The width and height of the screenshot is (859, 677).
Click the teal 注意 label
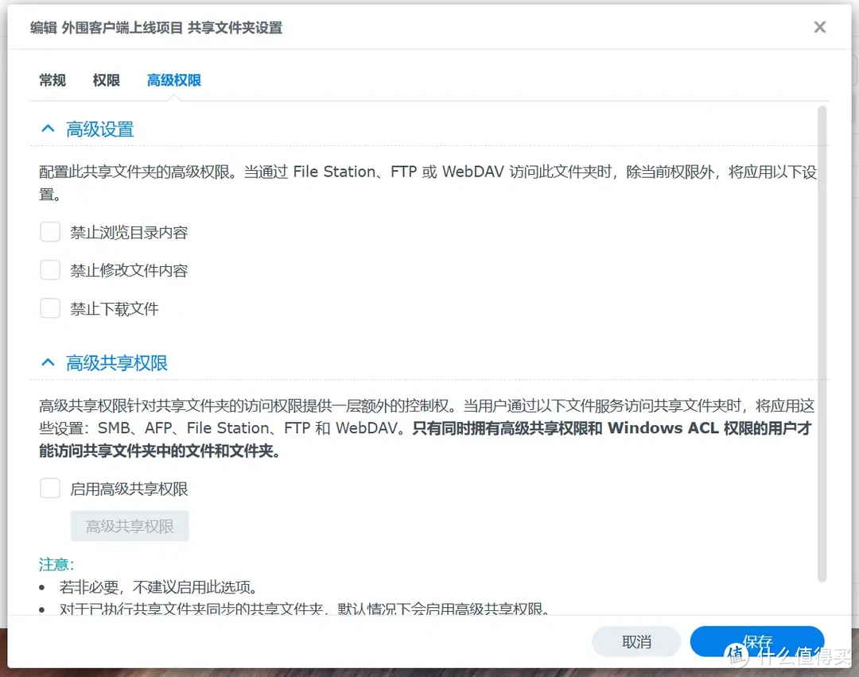click(x=54, y=564)
